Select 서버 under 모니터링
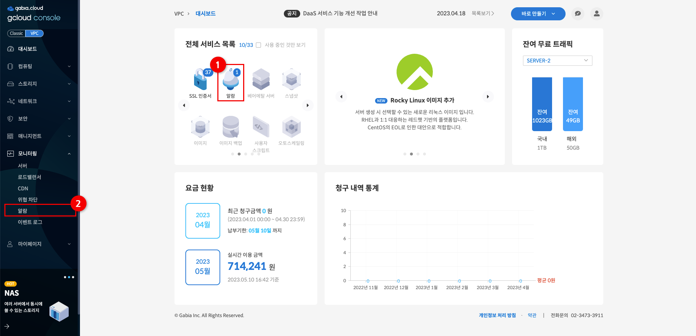This screenshot has height=336, width=696. click(x=23, y=166)
